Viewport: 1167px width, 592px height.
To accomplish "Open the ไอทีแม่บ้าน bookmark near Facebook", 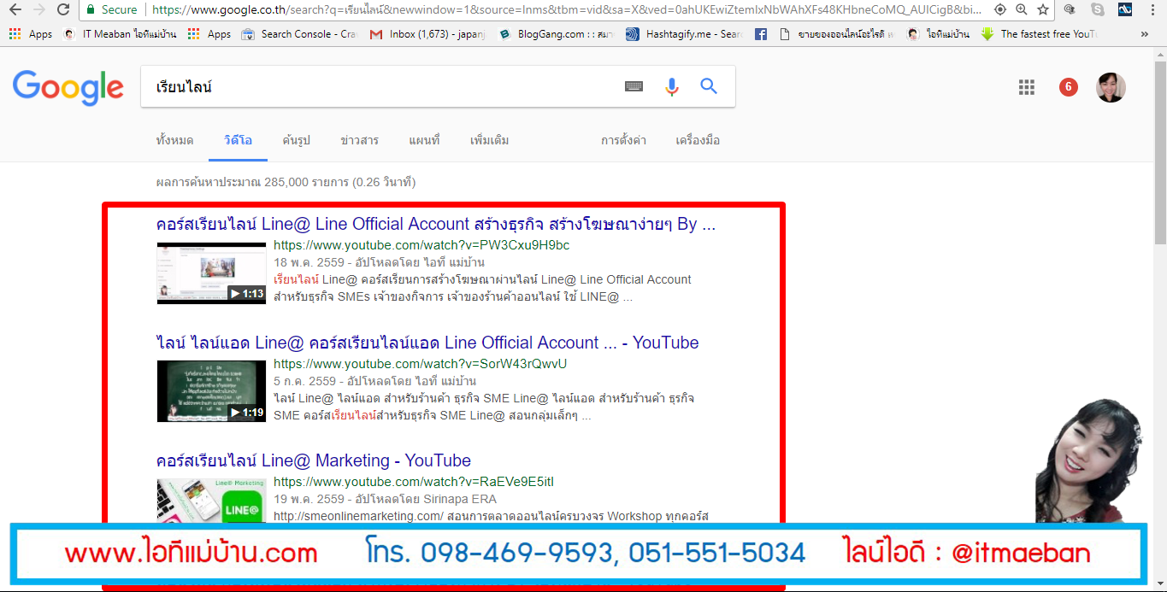I will pyautogui.click(x=938, y=34).
